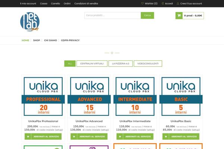224x149 pixels.
Task: Click the Accedi login icon
Action: [x=162, y=3]
